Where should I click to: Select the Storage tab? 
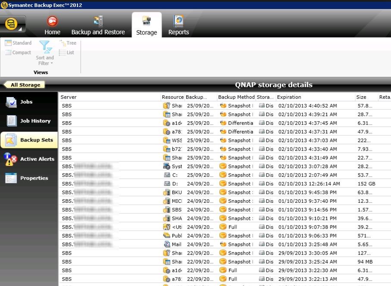click(147, 26)
